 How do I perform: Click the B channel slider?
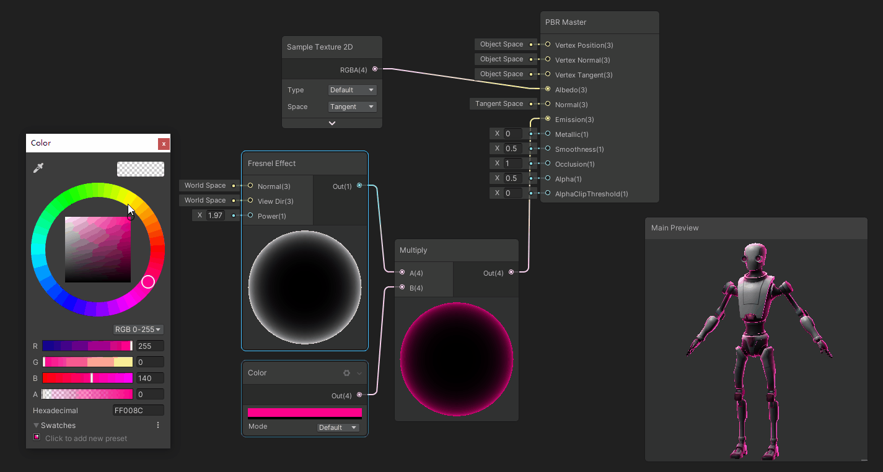(87, 378)
